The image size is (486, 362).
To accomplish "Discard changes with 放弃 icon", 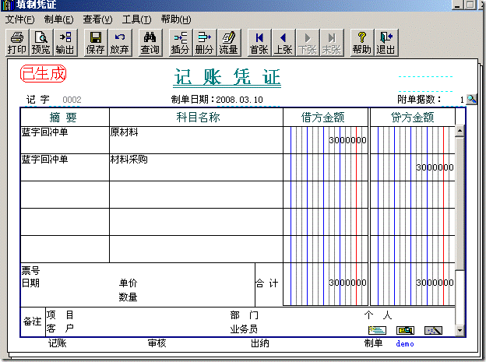I will click(x=120, y=43).
